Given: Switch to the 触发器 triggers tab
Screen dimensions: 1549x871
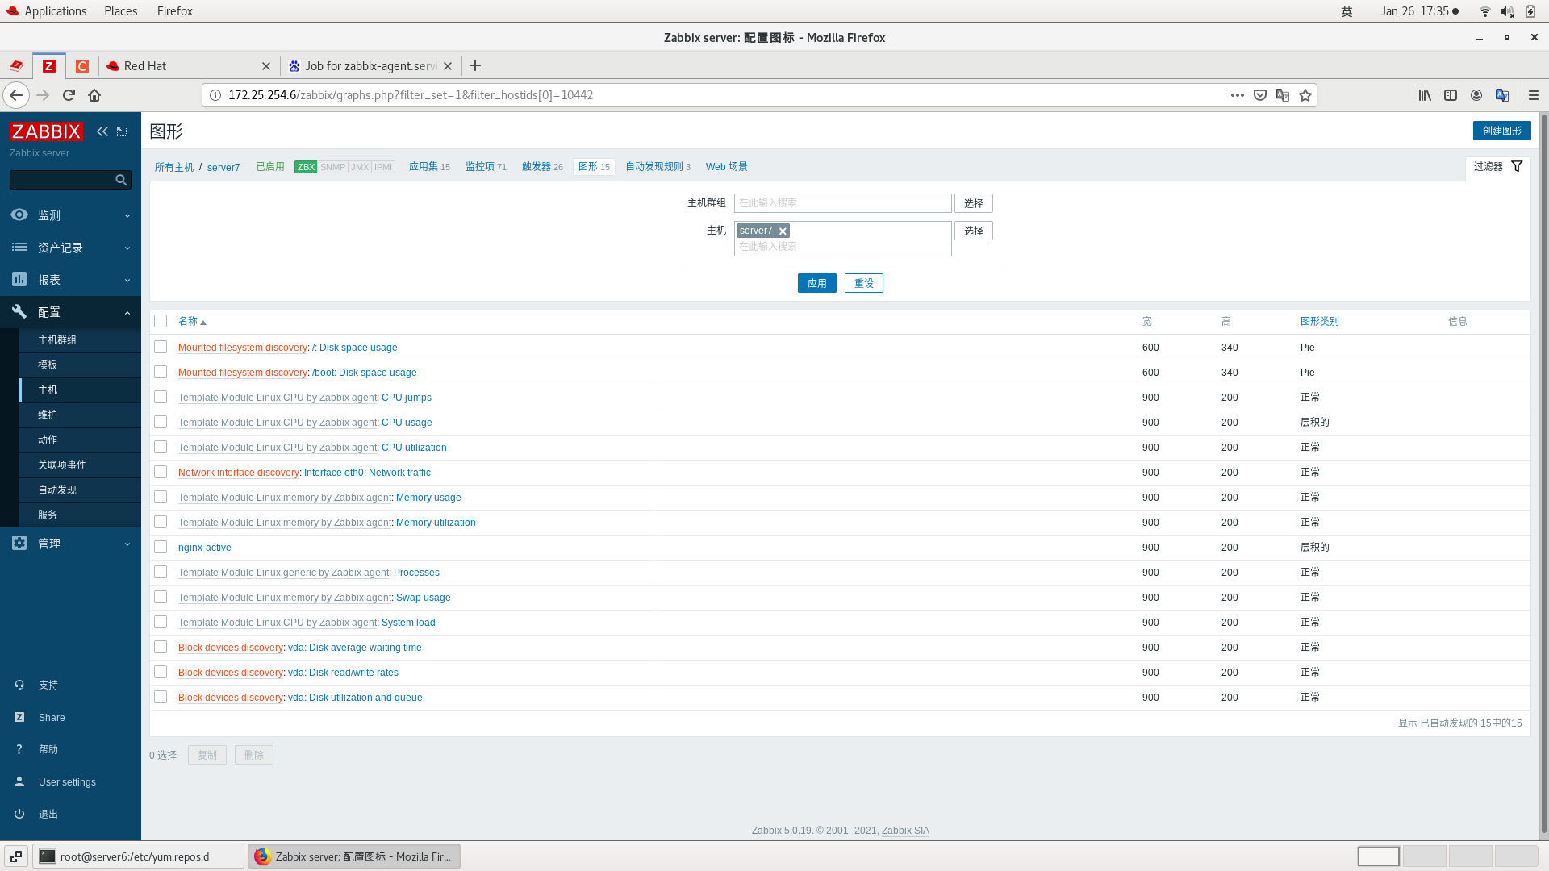Looking at the screenshot, I should coord(537,167).
